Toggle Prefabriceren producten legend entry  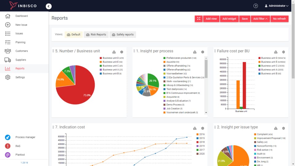pos(180,58)
